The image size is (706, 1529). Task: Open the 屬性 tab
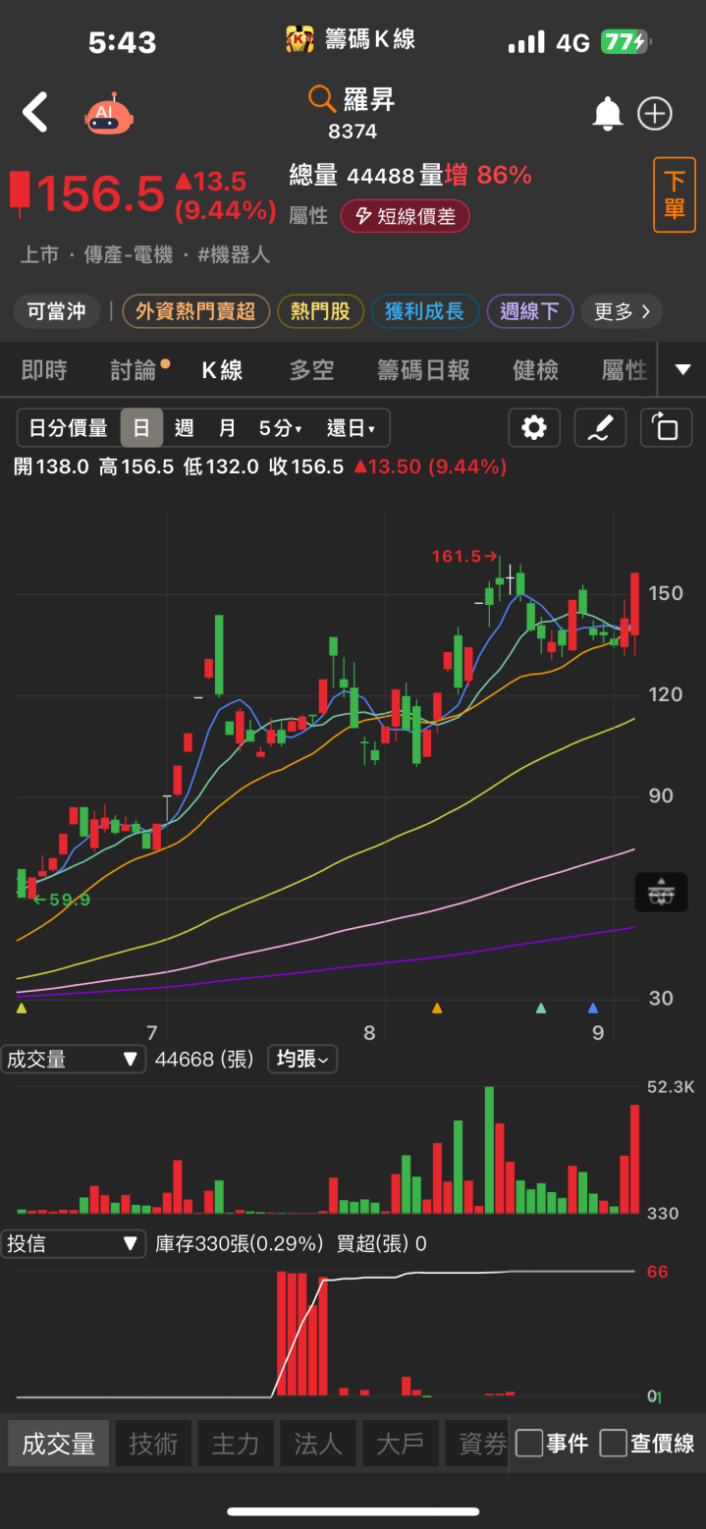tap(625, 370)
